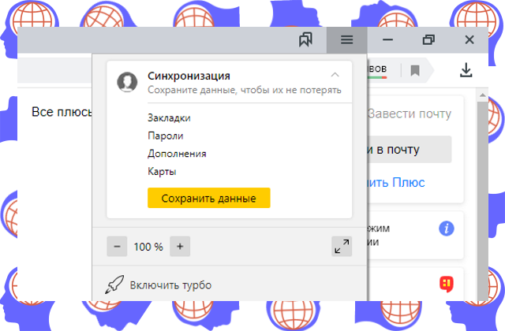
Task: Select Карты in sync list
Action: point(162,172)
